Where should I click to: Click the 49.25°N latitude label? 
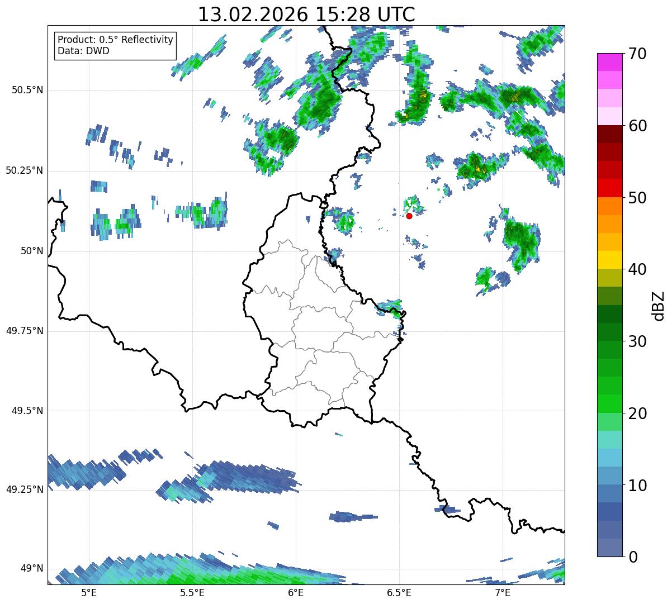[x=25, y=489]
